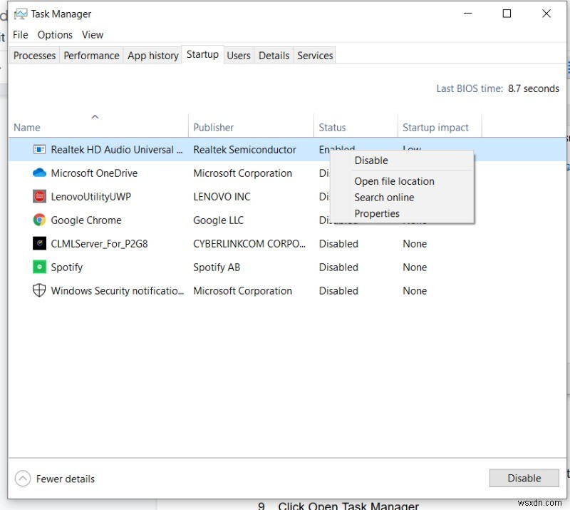Collapse to fewer details view

tap(54, 479)
